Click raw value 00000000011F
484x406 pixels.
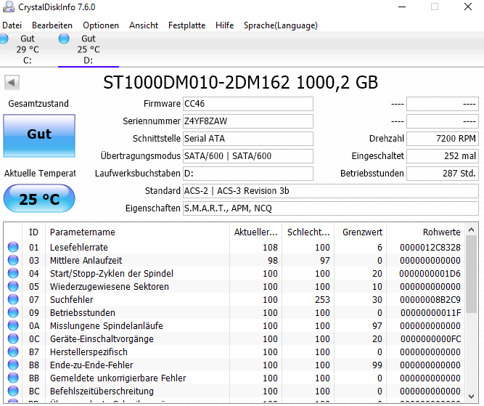pos(431,313)
